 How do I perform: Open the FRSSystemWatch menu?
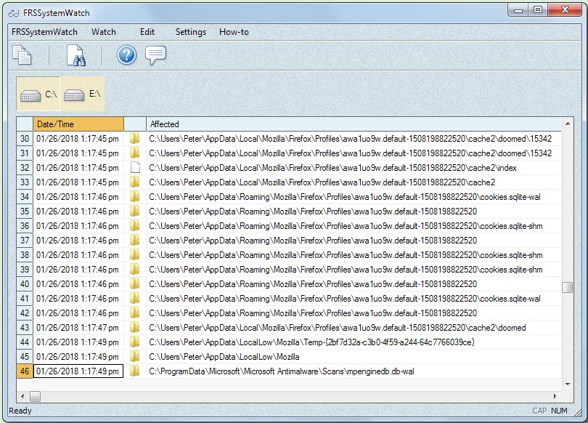pyautogui.click(x=44, y=32)
